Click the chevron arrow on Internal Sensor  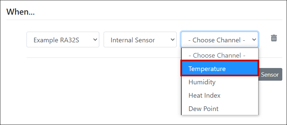tap(172, 40)
